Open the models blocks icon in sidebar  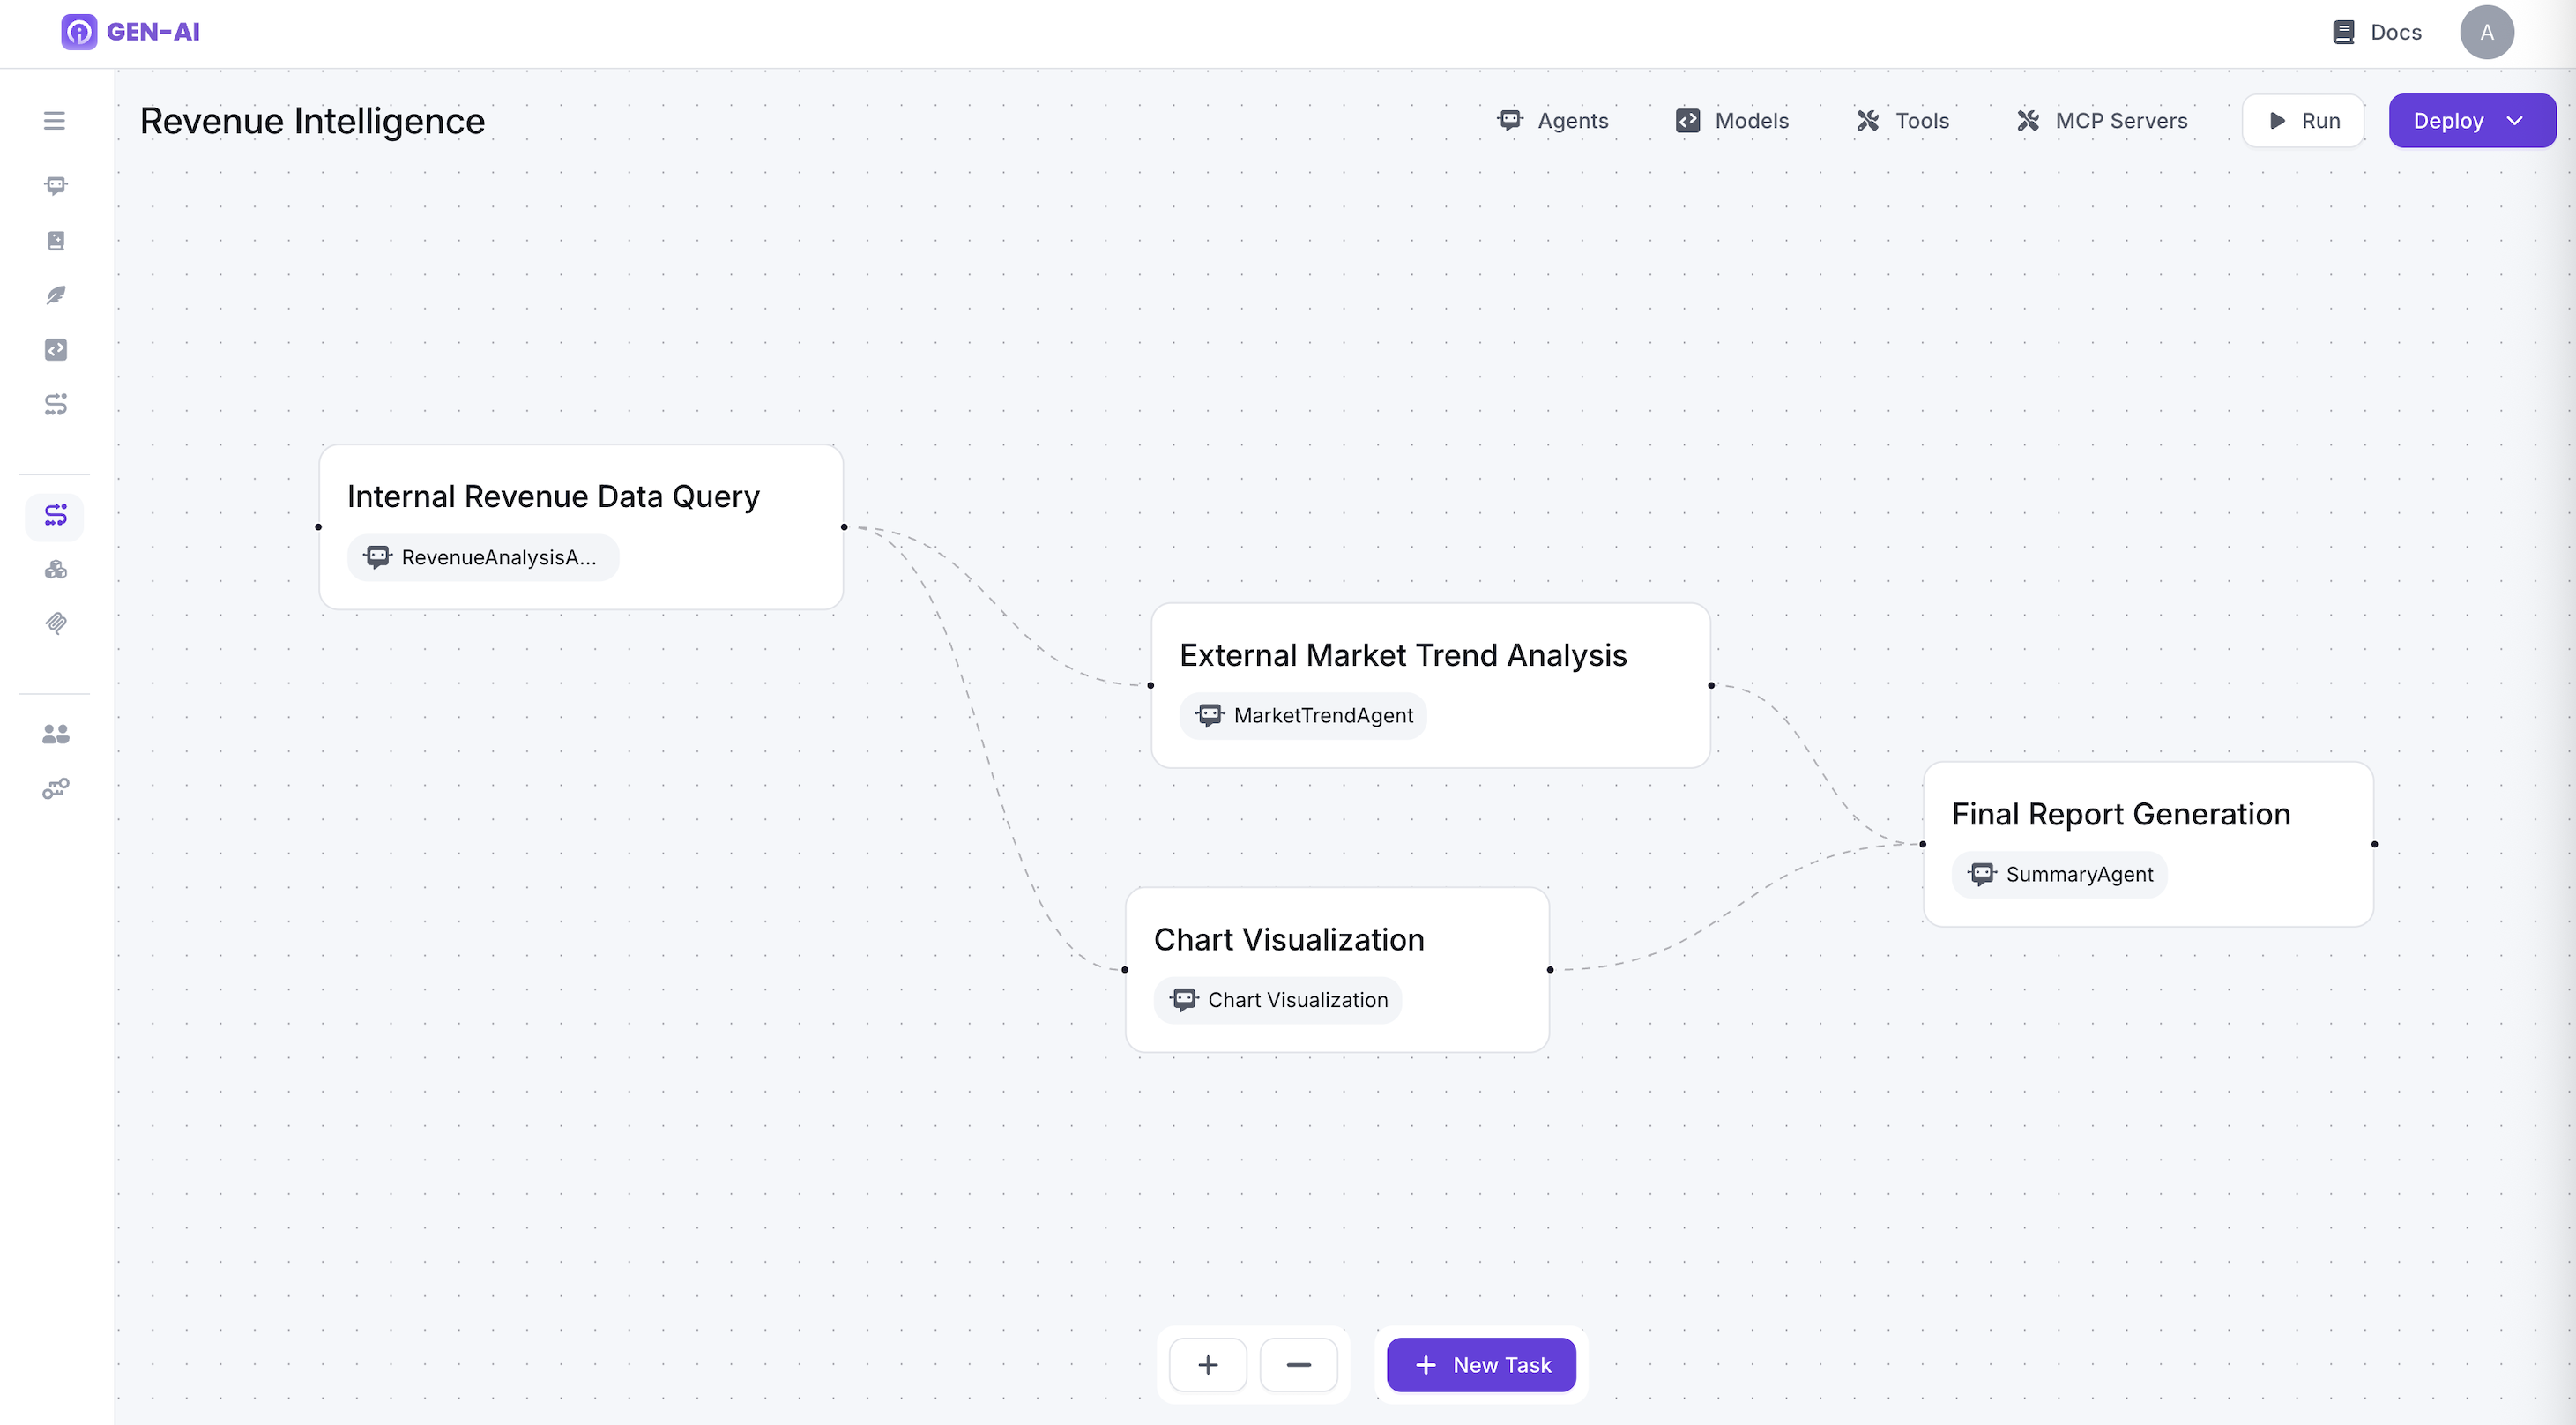click(54, 570)
